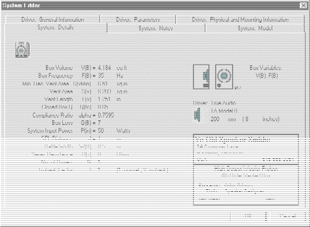
Task: Click the Min Rec Vent Area value
Action: pyautogui.click(x=102, y=84)
